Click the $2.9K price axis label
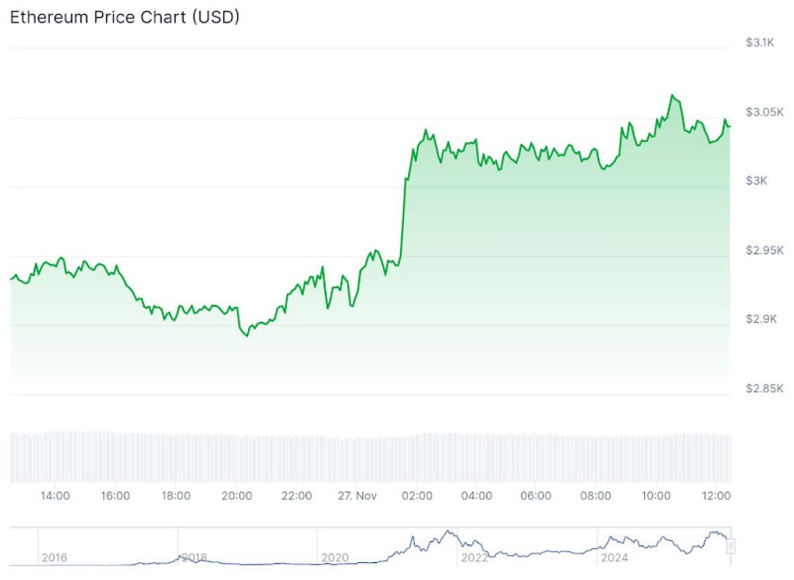 click(x=758, y=319)
